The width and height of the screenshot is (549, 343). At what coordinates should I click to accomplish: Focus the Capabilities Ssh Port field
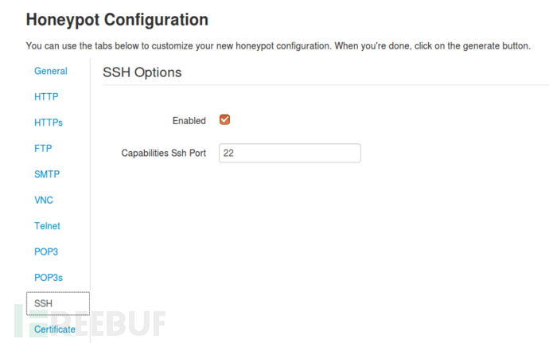click(290, 153)
